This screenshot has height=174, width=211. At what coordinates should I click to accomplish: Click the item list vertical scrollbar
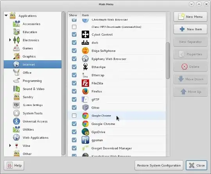(x=168, y=60)
